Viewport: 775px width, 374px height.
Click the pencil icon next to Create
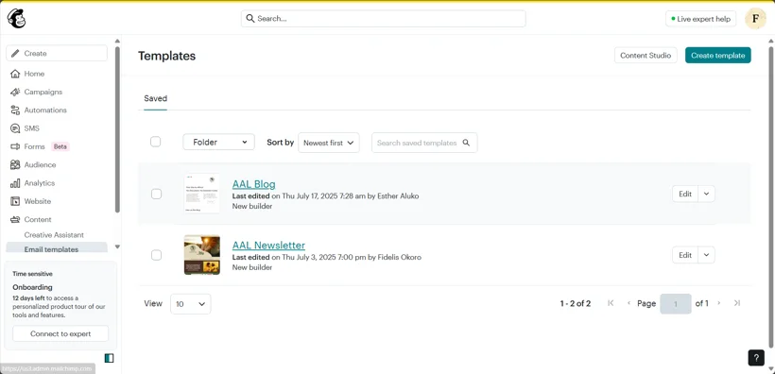point(16,53)
